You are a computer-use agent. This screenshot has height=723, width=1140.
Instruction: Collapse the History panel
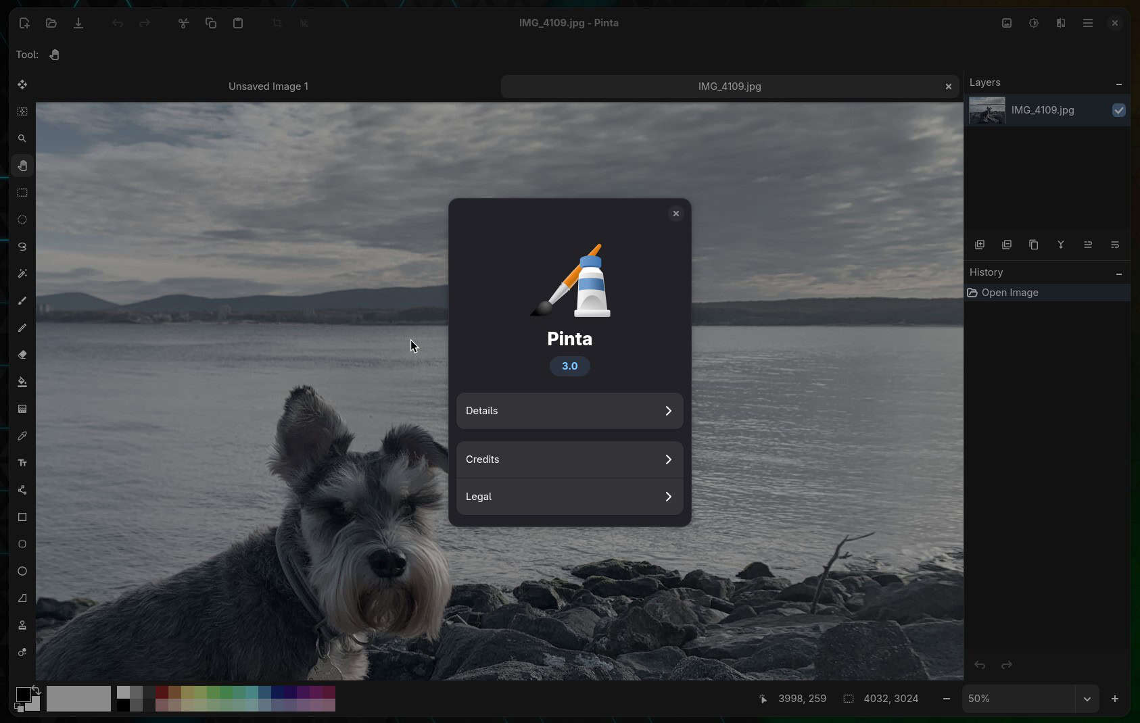pos(1118,273)
